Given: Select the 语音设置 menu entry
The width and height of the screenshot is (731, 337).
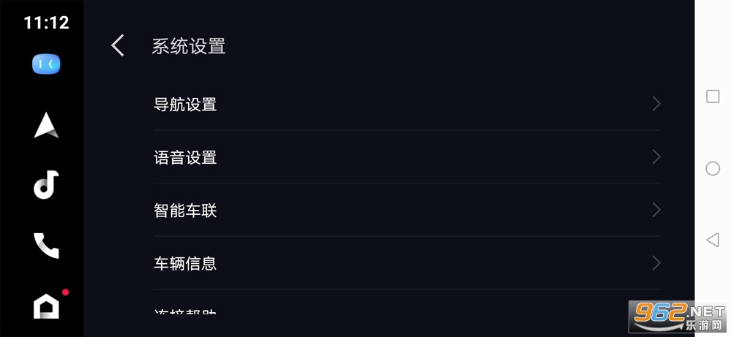Looking at the screenshot, I should point(185,158).
